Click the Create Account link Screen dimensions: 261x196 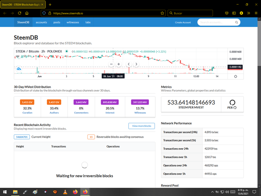pyautogui.click(x=183, y=22)
